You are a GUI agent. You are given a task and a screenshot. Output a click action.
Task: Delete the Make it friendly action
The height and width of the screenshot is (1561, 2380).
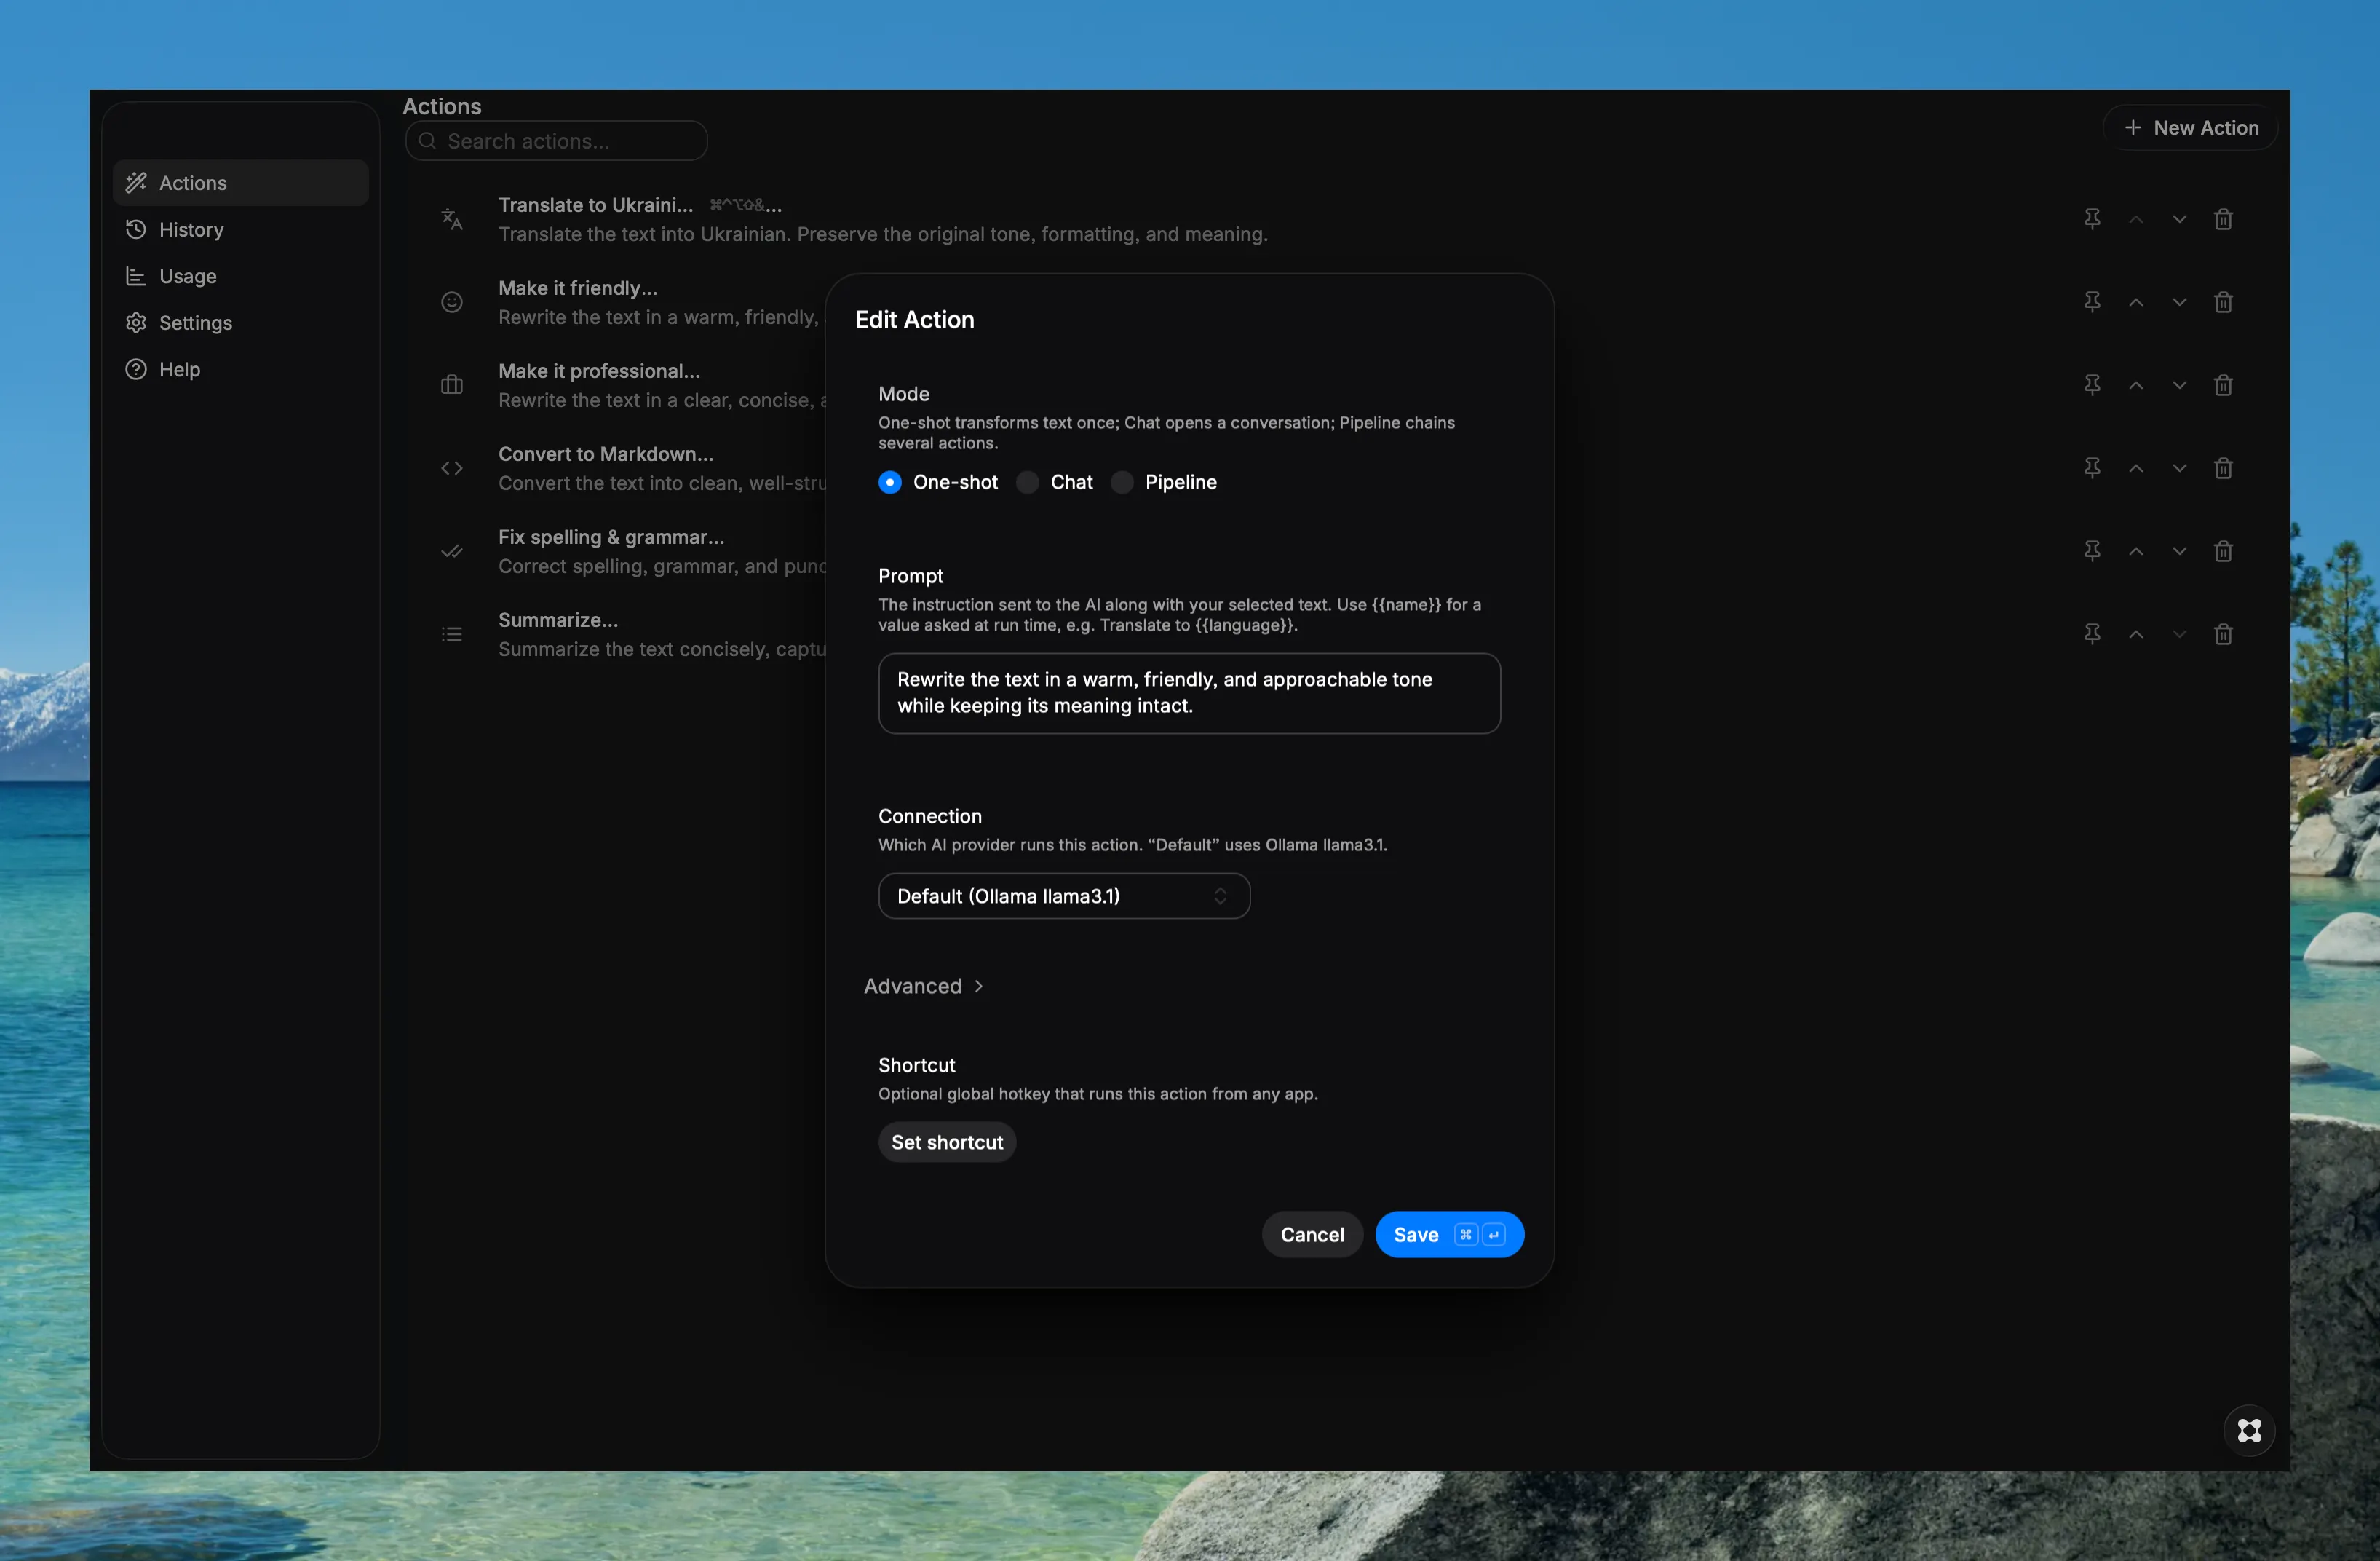(2223, 302)
